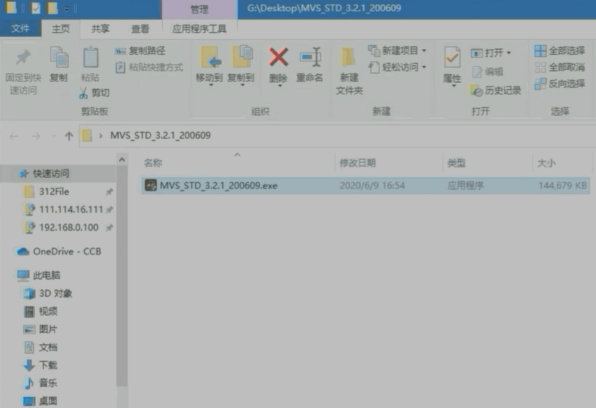Switch to the Share ribbon tab
Viewport: 596px width, 408px height.
(x=100, y=29)
